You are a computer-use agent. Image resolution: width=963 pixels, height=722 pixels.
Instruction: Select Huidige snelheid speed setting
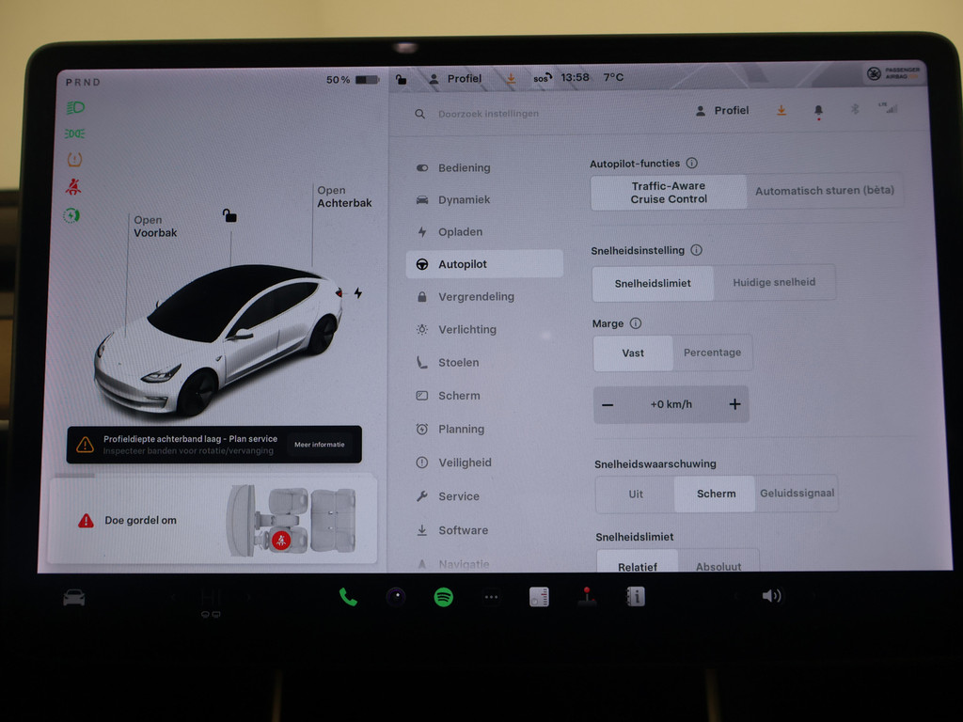(774, 283)
